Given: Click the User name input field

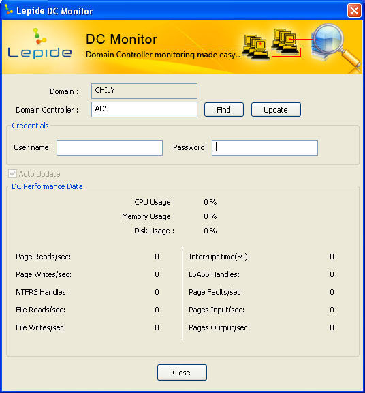Looking at the screenshot, I should [110, 147].
